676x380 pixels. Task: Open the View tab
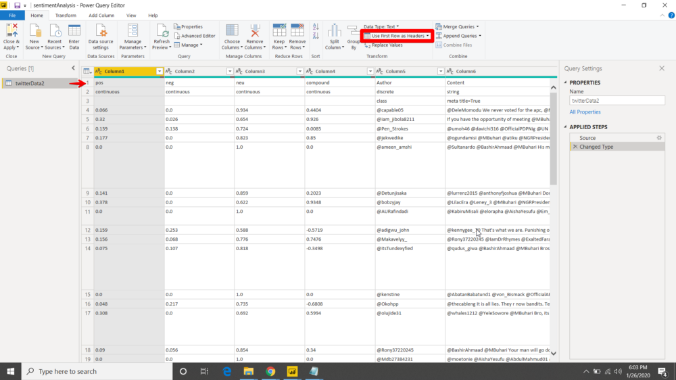(x=131, y=16)
